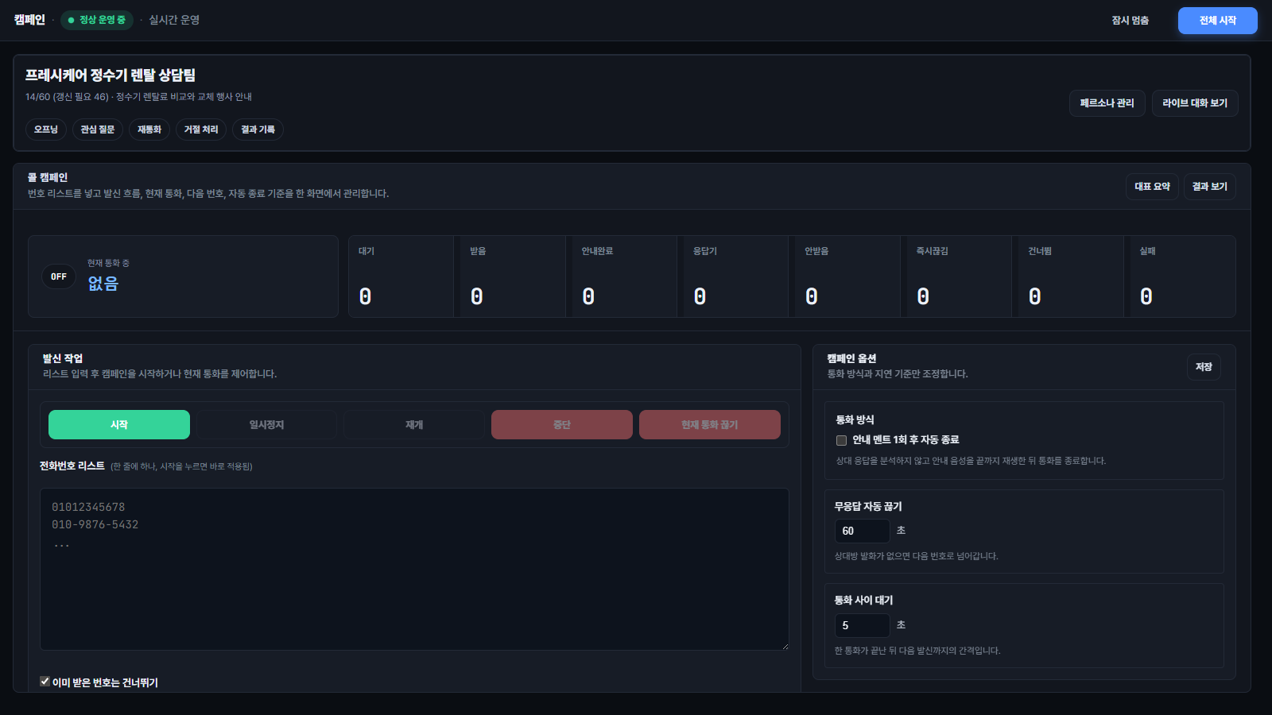Image resolution: width=1272 pixels, height=715 pixels.
Task: Select the 관심 질문 chip
Action: [x=98, y=129]
